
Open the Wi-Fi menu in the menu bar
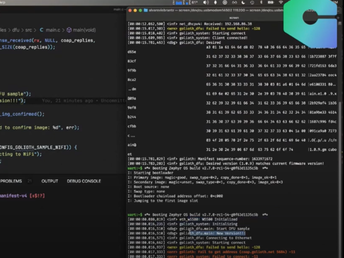(280, 2)
